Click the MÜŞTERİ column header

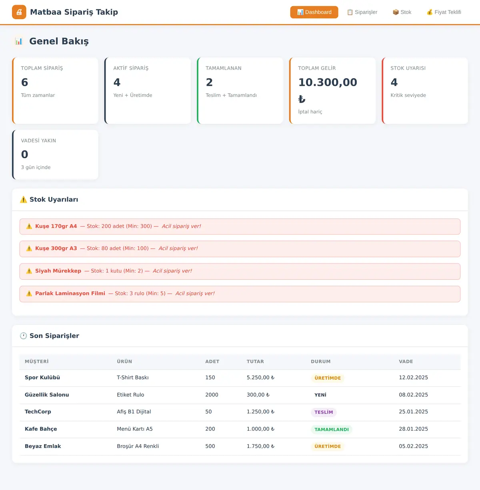[x=37, y=361]
